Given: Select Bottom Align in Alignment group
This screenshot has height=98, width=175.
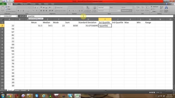Looking at the screenshot, I should pyautogui.click(x=46, y=8).
